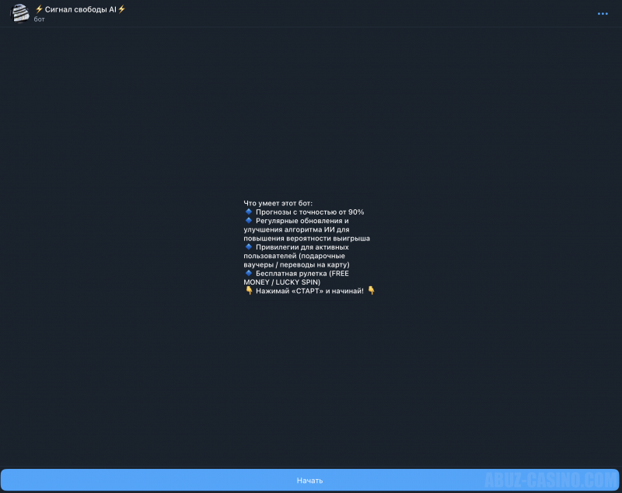Click the blue diamond beside "Регулярные обновления"

click(x=249, y=220)
